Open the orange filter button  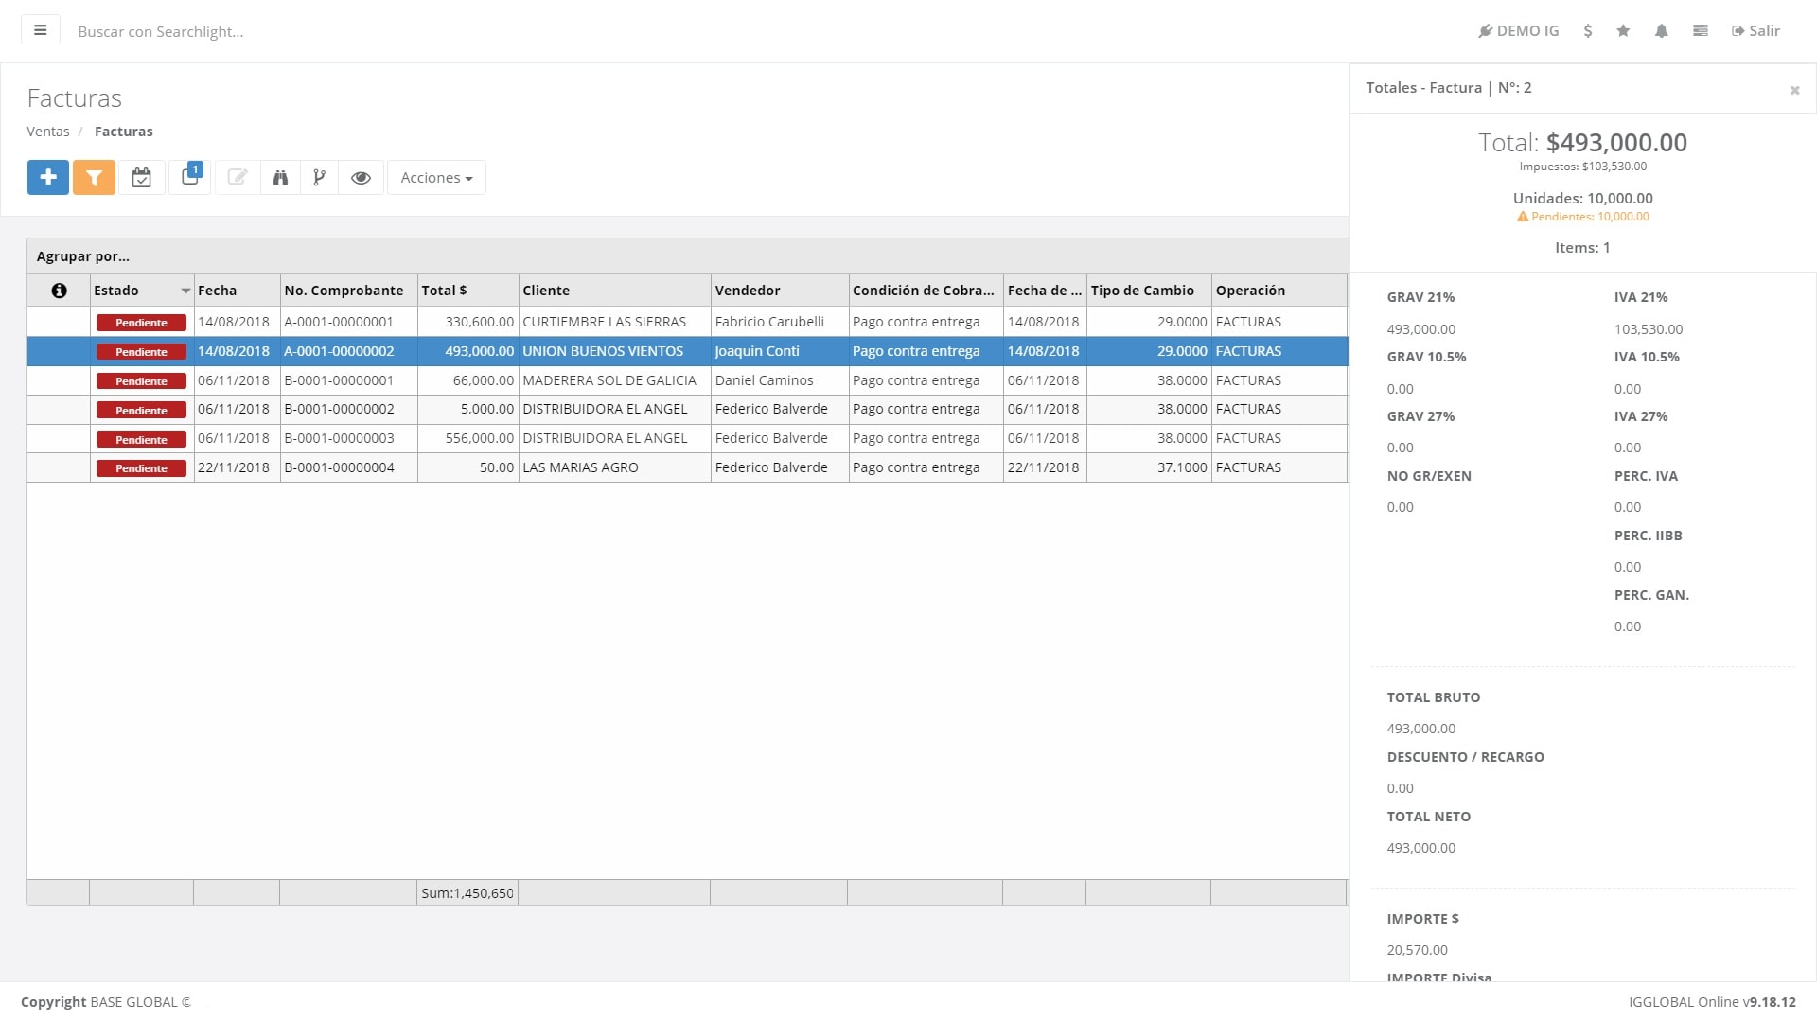point(94,178)
